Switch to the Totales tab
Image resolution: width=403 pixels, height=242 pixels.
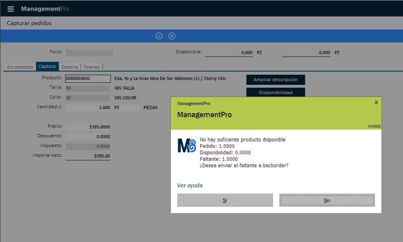pos(92,67)
